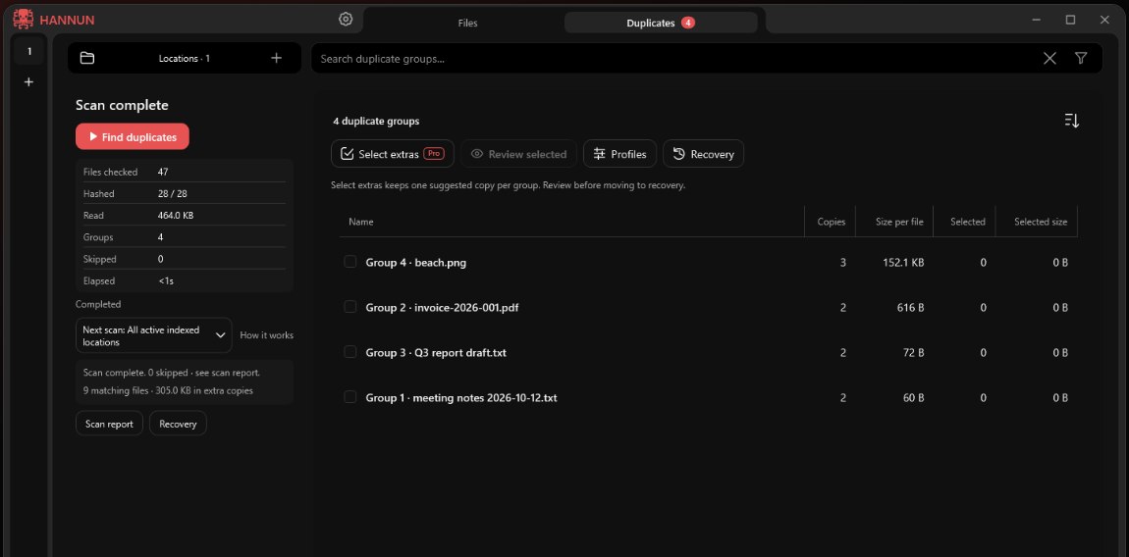Click the 152.1 KB size value

pyautogui.click(x=903, y=263)
